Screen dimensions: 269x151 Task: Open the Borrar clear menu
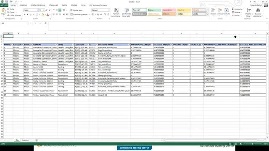coord(236,16)
